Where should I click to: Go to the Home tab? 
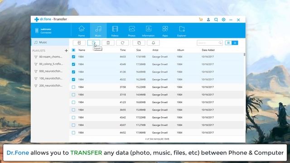[x=82, y=31]
